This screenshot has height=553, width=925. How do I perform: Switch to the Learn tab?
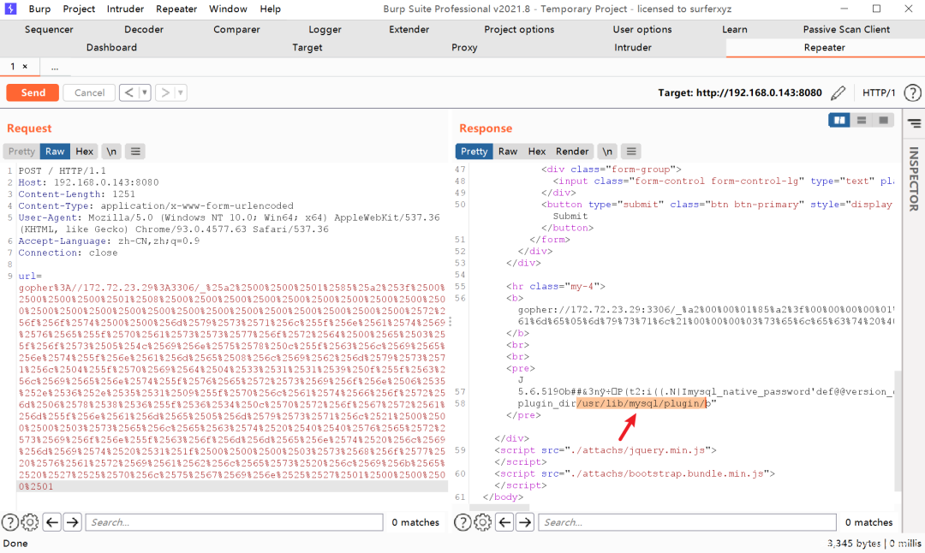[735, 29]
